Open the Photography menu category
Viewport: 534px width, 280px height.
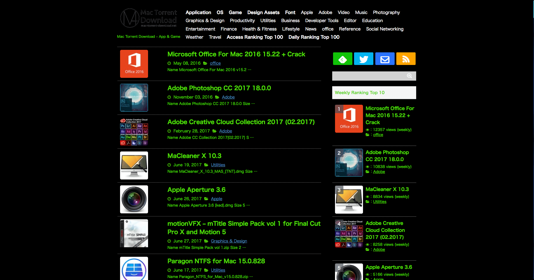click(386, 12)
